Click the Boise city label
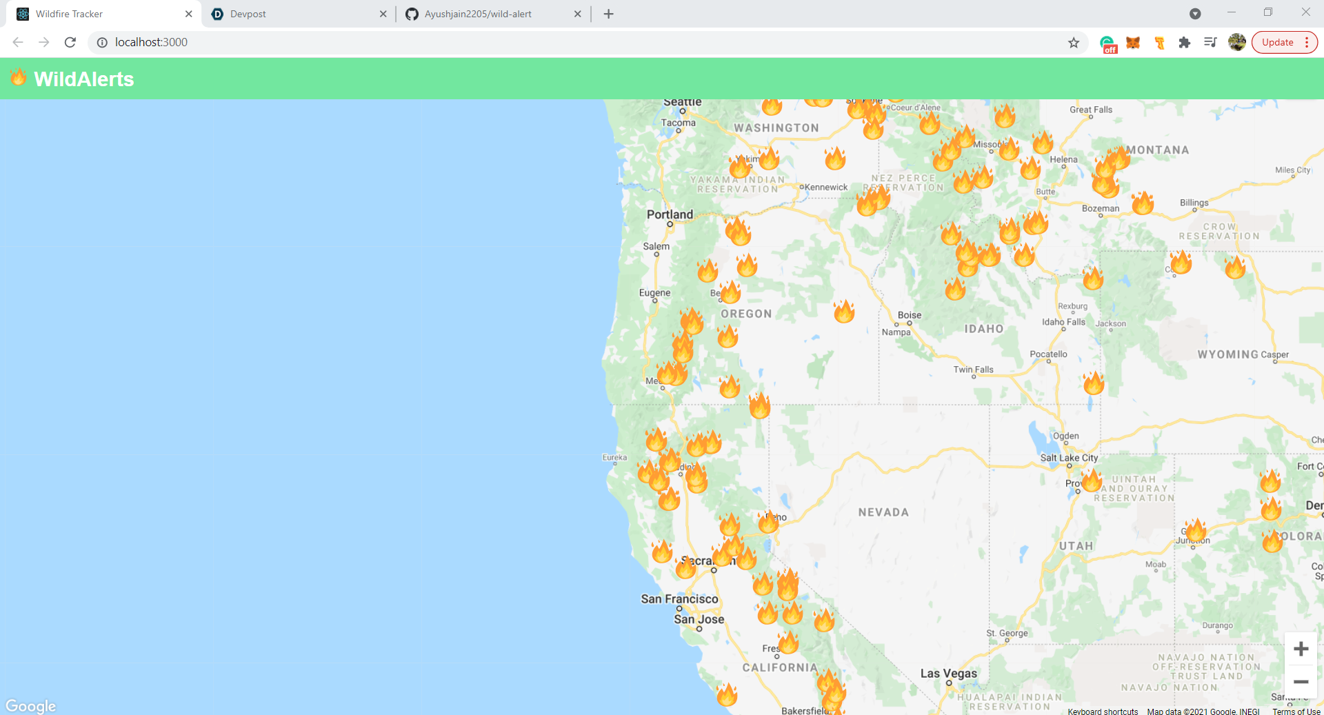This screenshot has width=1324, height=715. [x=910, y=315]
